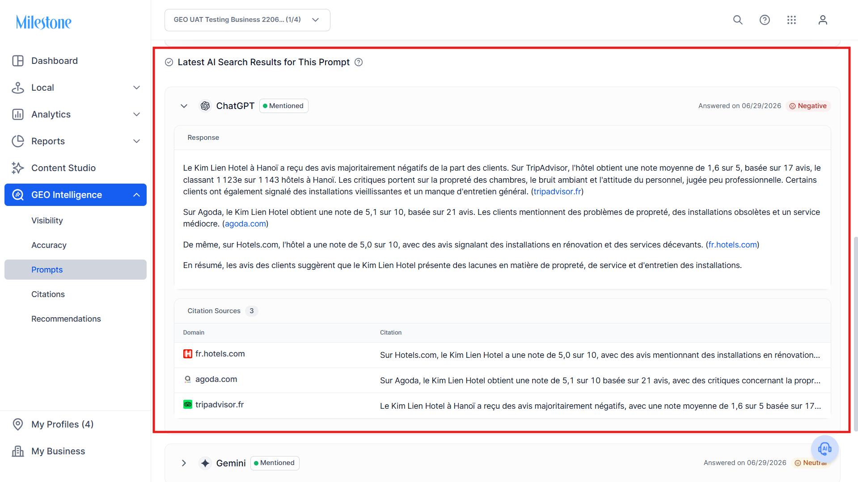The width and height of the screenshot is (858, 482).
Task: Collapse the ChatGPT result section
Action: (184, 106)
